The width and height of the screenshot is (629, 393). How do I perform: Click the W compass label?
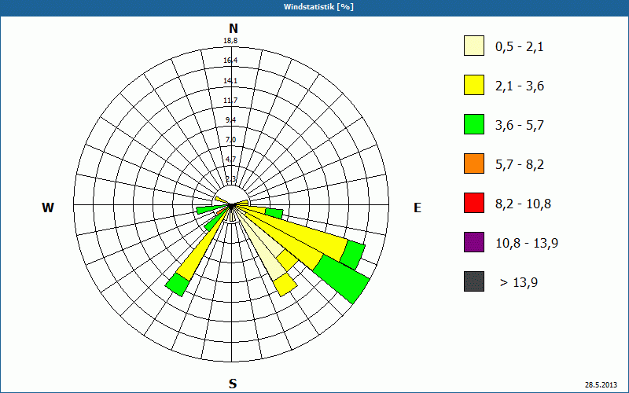point(48,208)
